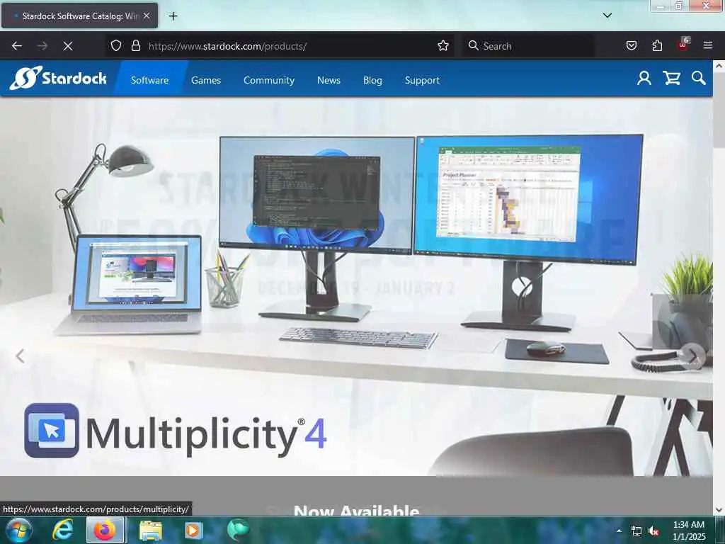This screenshot has height=544, width=725.
Task: Click the green bird app taskbar icon
Action: pyautogui.click(x=238, y=530)
